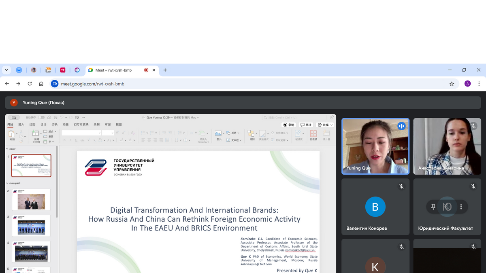Save the presentation using the floppy icon

pyautogui.click(x=56, y=118)
